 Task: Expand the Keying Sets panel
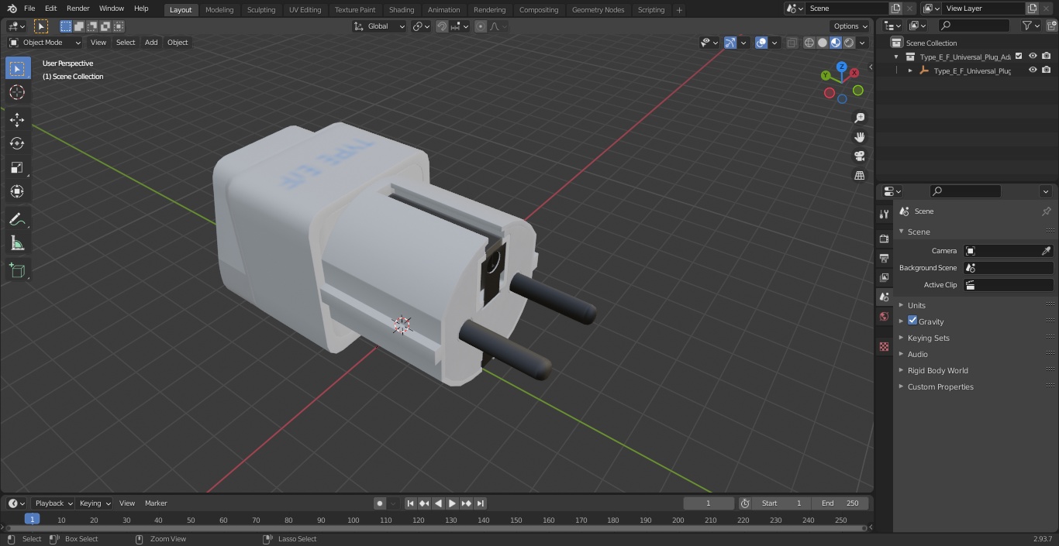click(928, 338)
